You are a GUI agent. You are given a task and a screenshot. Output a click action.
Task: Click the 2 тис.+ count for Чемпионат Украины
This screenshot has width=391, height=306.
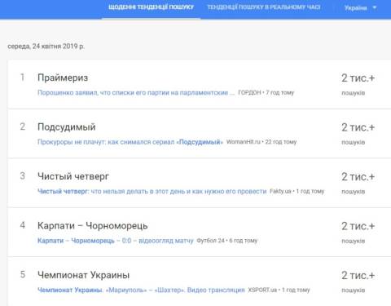tap(358, 275)
